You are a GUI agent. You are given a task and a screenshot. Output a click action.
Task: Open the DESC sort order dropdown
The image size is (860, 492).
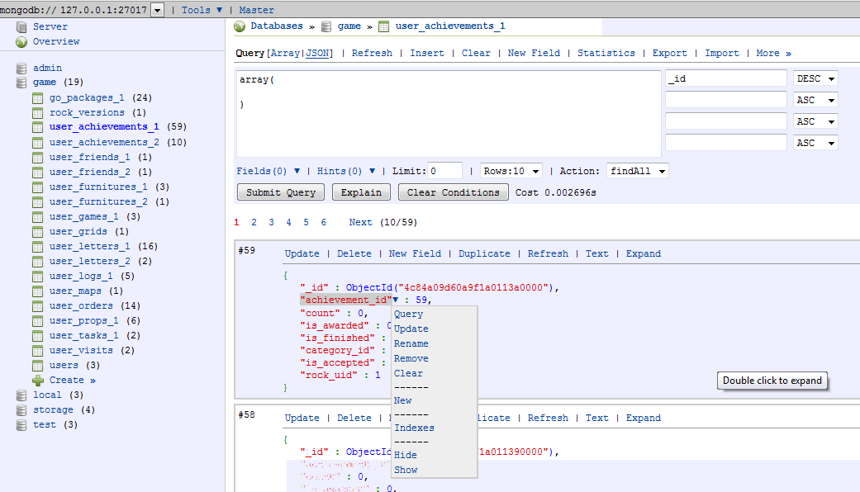pyautogui.click(x=815, y=79)
